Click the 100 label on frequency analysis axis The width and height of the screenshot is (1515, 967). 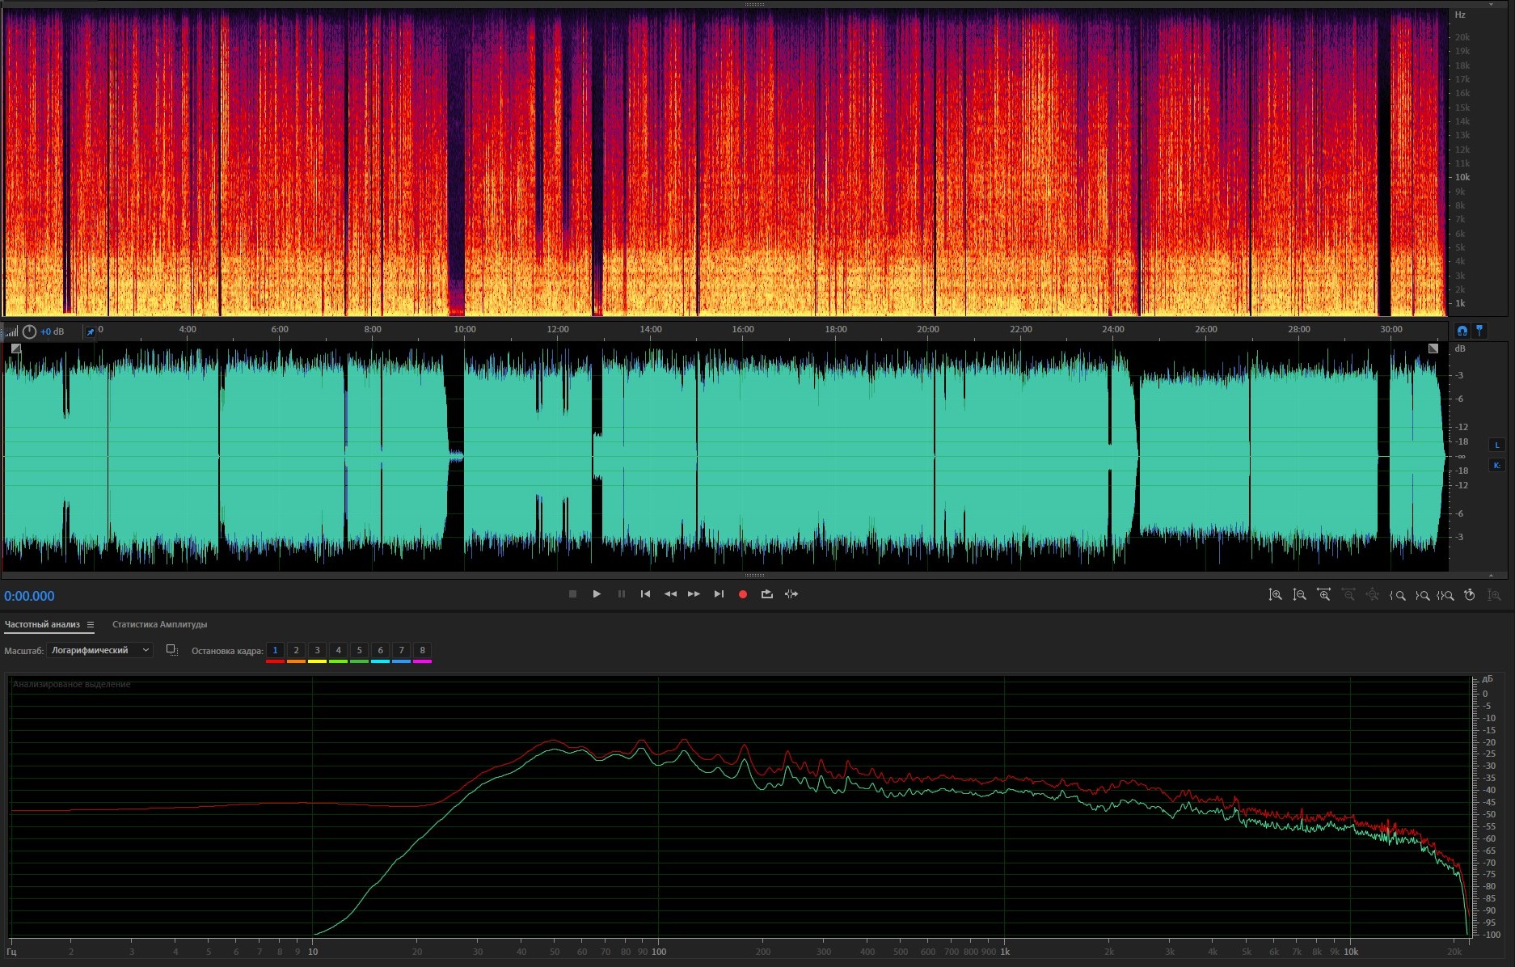pos(659,952)
